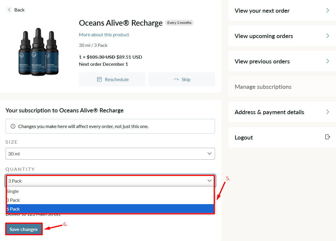Open the More about this product link

[104, 35]
